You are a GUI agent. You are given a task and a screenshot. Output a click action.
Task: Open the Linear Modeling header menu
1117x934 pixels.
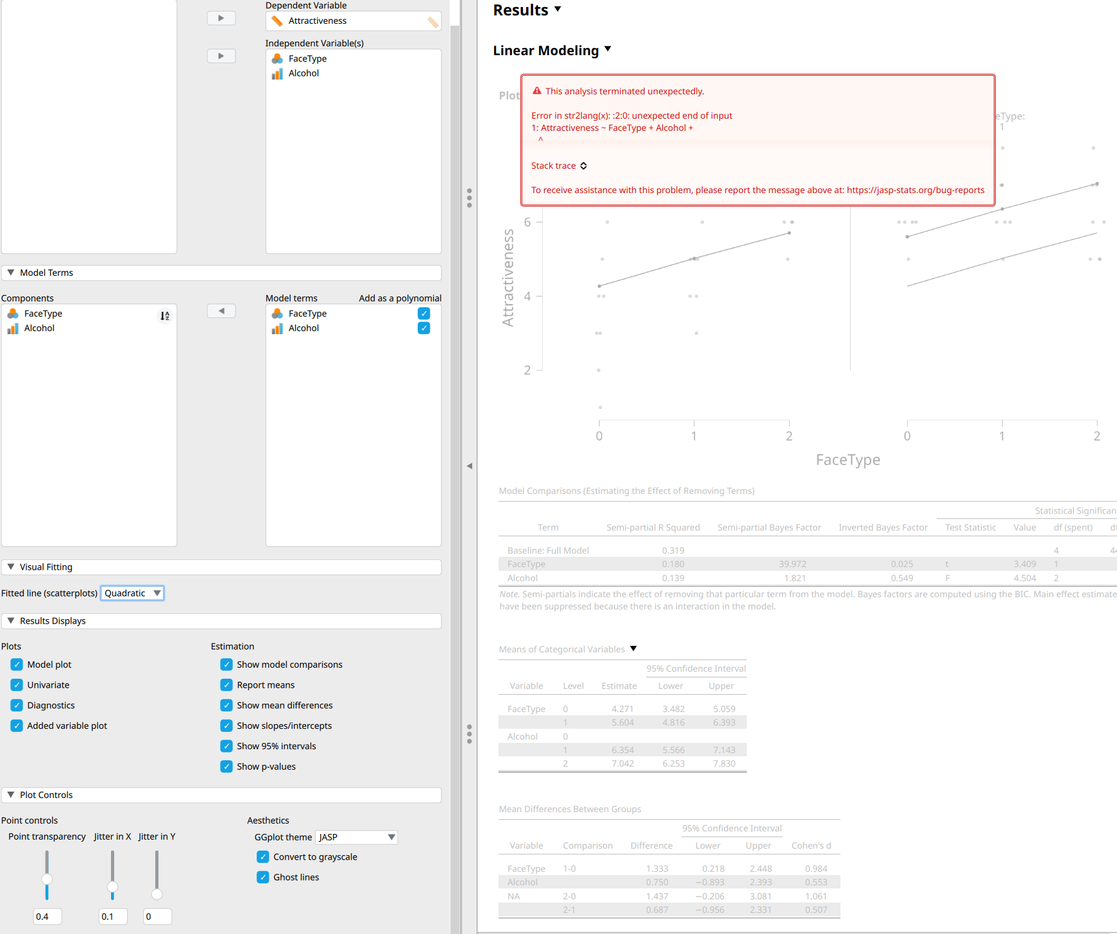coord(607,50)
